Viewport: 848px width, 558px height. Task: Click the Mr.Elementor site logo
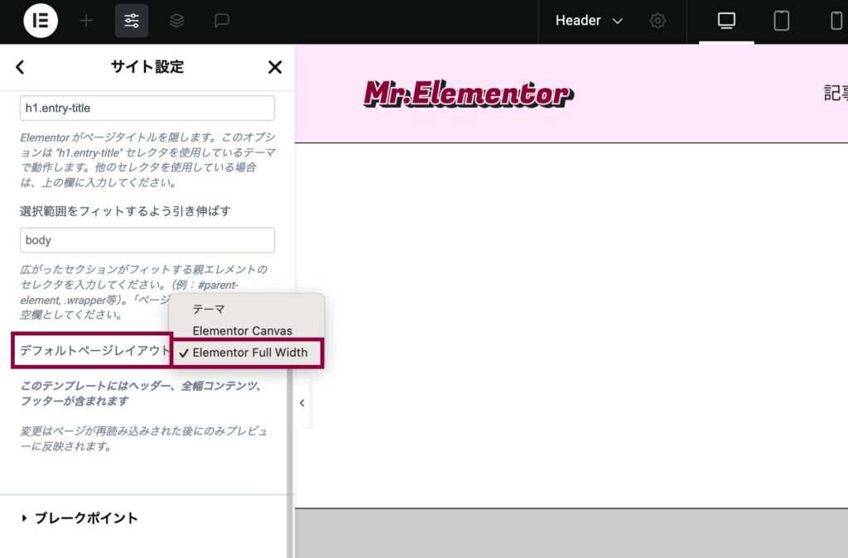point(469,94)
